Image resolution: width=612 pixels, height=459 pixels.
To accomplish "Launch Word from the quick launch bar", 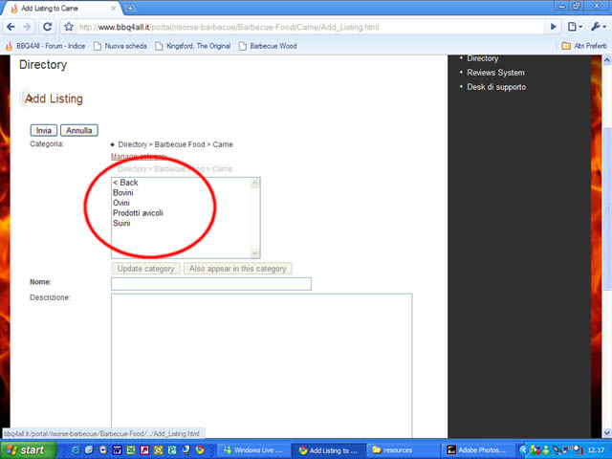I will point(117,450).
